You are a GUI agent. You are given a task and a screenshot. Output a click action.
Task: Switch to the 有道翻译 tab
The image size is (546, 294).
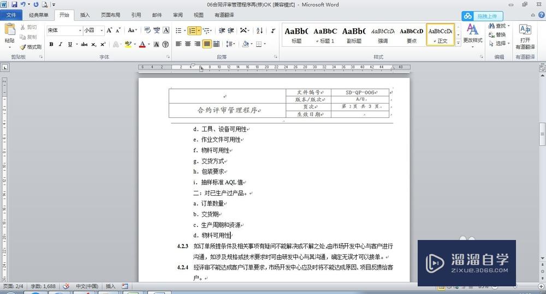coord(224,15)
